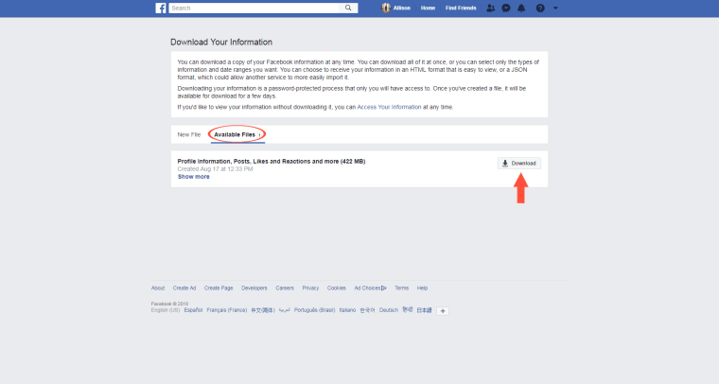Select Deutsch language
The width and height of the screenshot is (719, 384).
389,310
